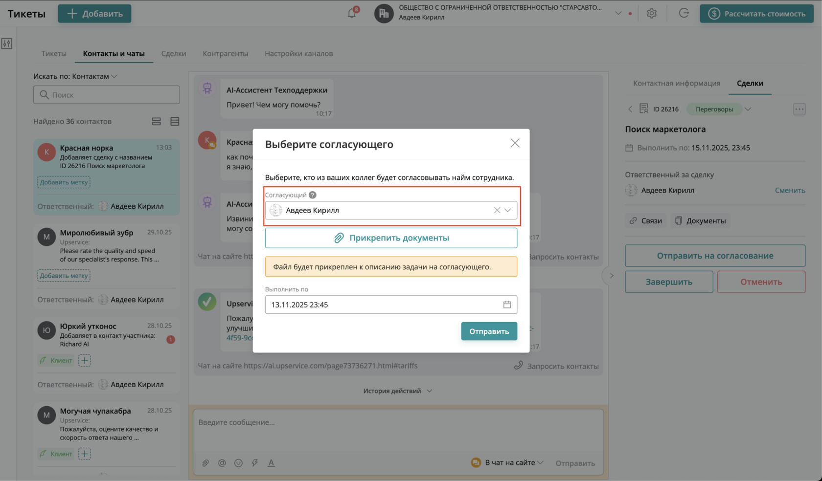822x481 pixels.
Task: Open the filter sliders icon on left edge
Action: (7, 44)
